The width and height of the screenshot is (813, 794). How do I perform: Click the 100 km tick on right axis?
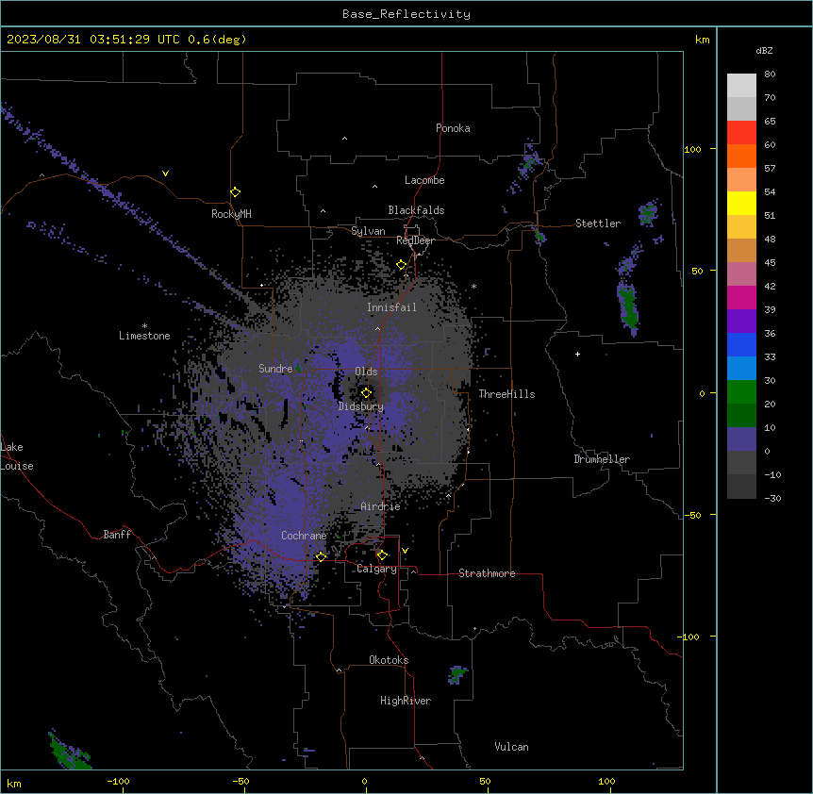tap(692, 149)
